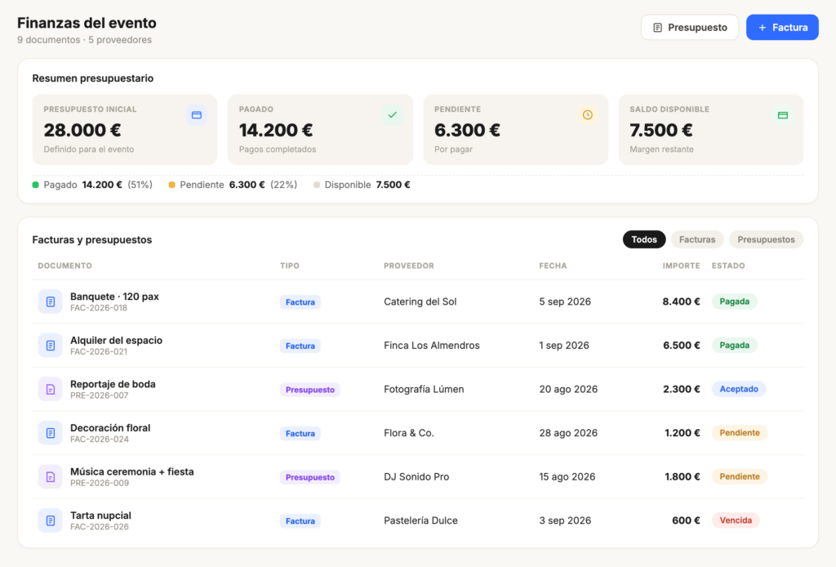Screen dimensions: 836x567
Task: Select the Todos filter tab
Action: pyautogui.click(x=644, y=239)
